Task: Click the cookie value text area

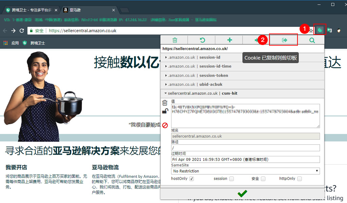Action: pyautogui.click(x=245, y=116)
